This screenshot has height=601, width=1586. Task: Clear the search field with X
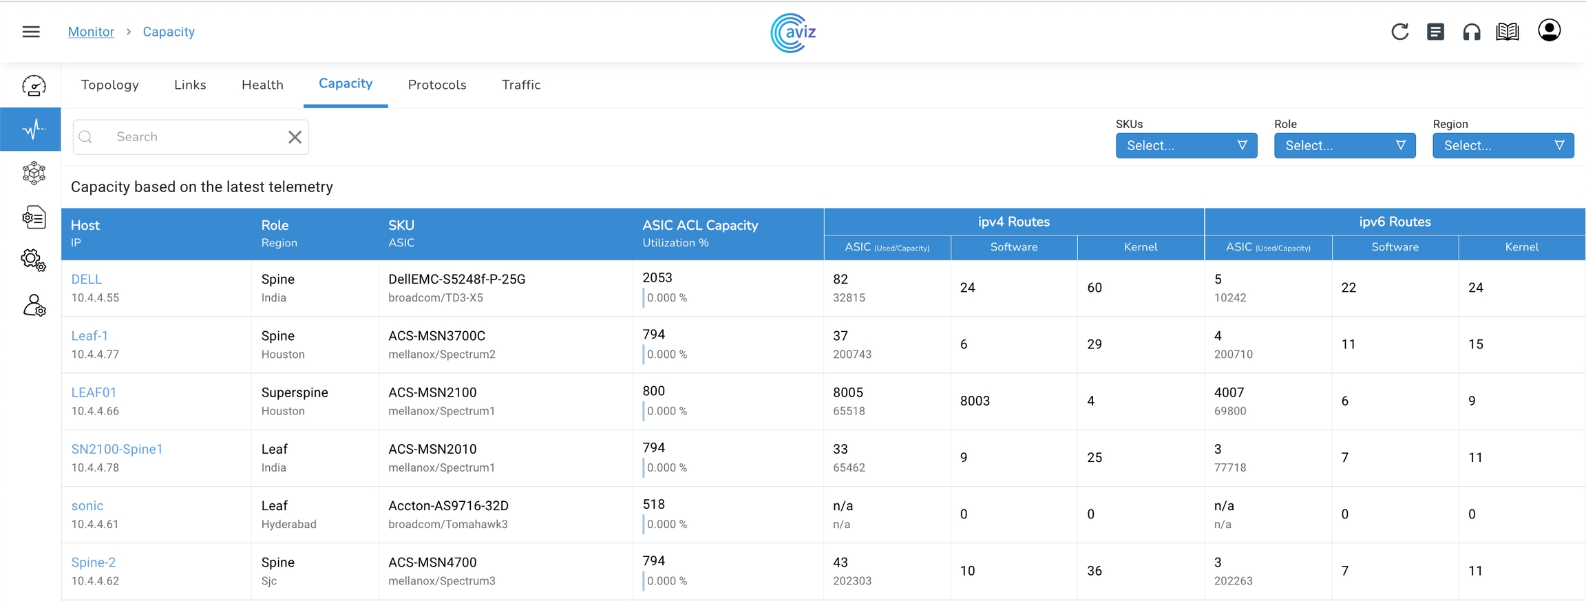click(x=295, y=137)
